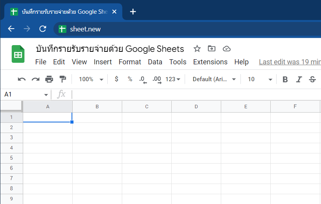321x204 pixels.
Task: Click the Redo arrow icon
Action: 35,79
